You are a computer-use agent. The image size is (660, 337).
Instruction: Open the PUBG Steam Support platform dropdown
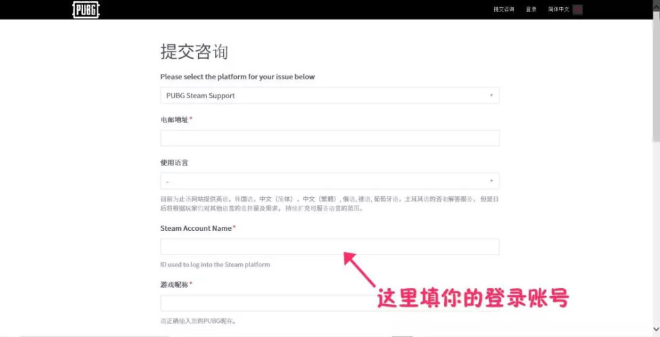(x=329, y=96)
